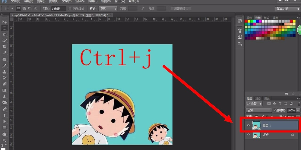Switch to the 颜色 tab
Image resolution: width=301 pixels, height=150 pixels.
249,18
